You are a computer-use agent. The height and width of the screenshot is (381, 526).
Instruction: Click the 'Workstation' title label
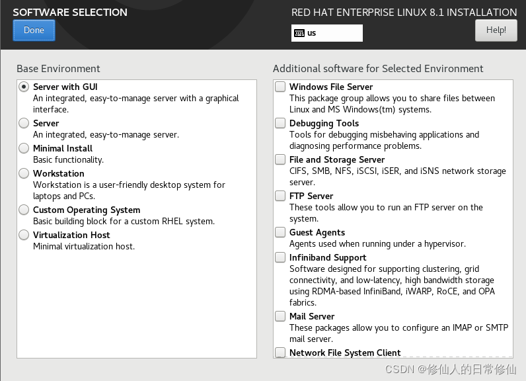(x=59, y=173)
